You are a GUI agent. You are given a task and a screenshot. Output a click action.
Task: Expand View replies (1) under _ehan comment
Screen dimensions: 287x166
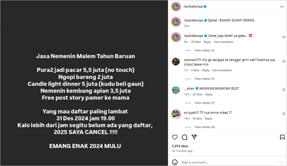pos(204,103)
